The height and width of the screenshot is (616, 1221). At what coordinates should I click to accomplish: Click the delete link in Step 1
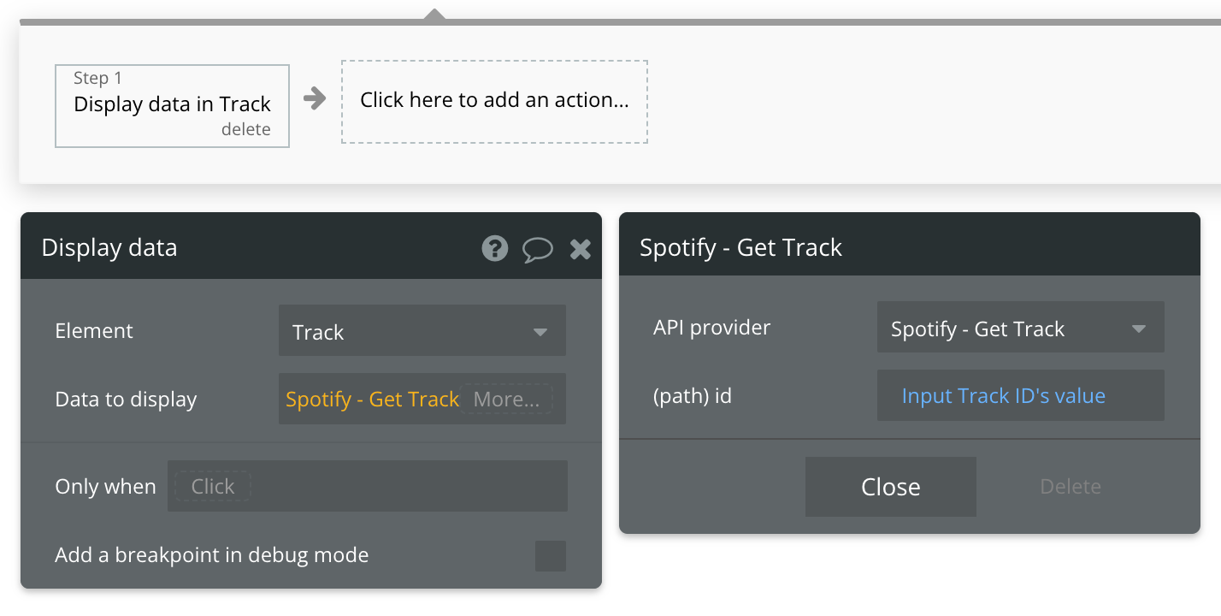[x=245, y=129]
